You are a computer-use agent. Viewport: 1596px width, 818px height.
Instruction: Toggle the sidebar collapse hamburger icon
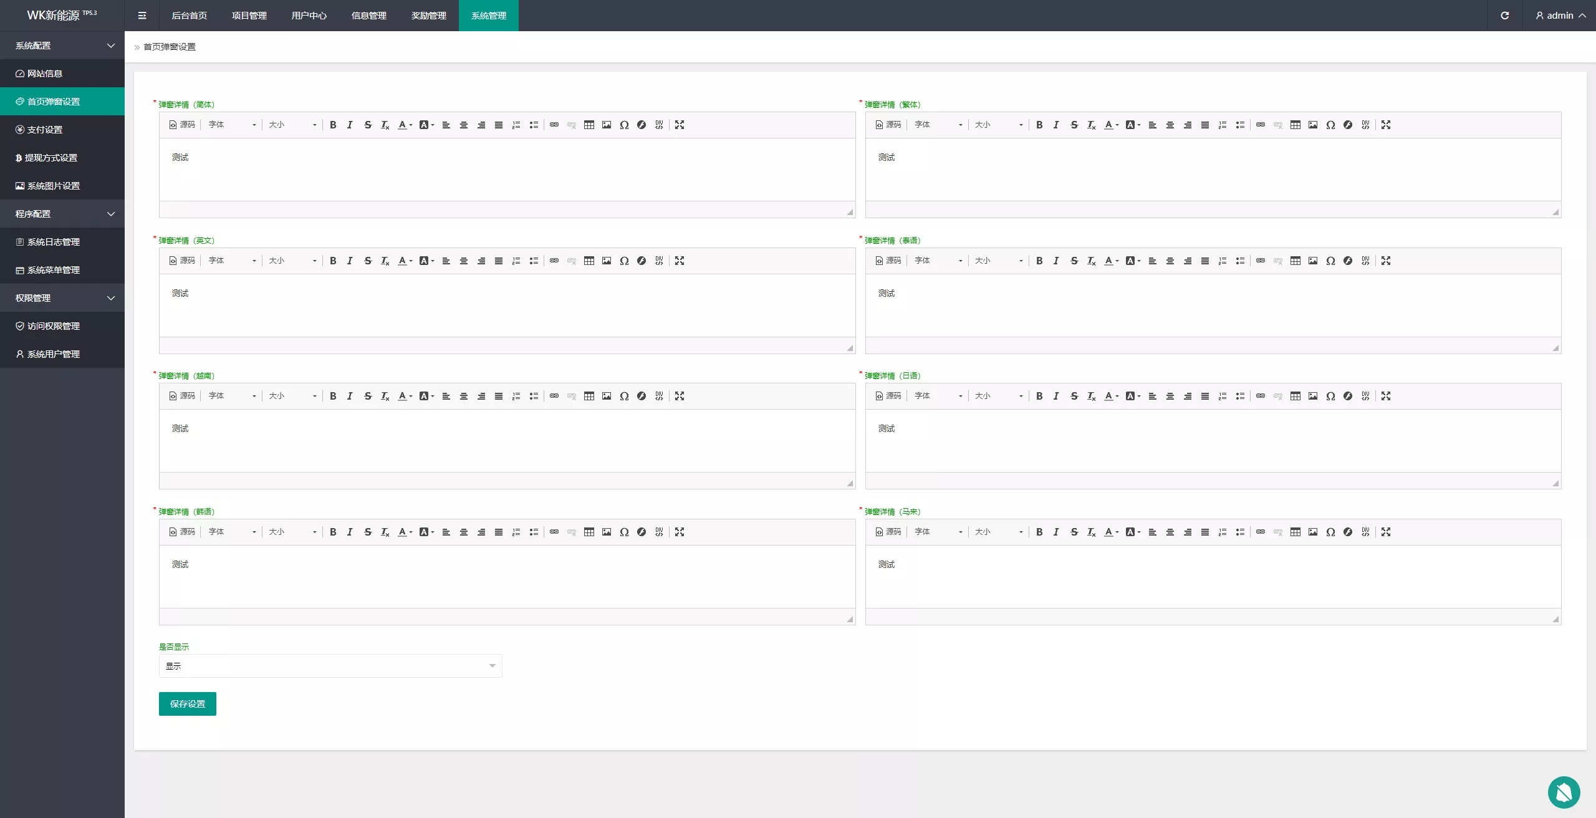click(x=142, y=16)
